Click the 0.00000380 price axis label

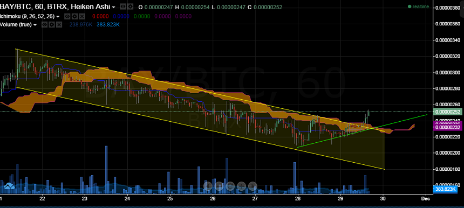click(x=448, y=8)
